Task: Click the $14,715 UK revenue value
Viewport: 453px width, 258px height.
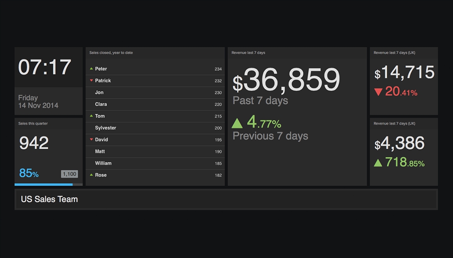Action: 404,73
